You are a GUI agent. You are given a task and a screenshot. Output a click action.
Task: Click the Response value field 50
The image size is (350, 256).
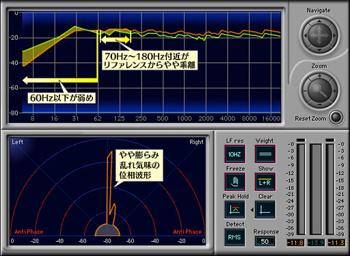265,242
